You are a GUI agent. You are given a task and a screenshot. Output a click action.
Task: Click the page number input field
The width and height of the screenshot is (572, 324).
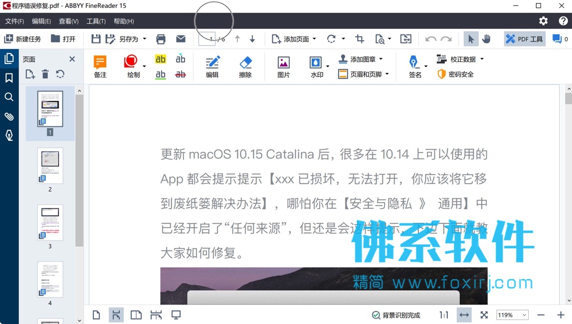[x=207, y=39]
